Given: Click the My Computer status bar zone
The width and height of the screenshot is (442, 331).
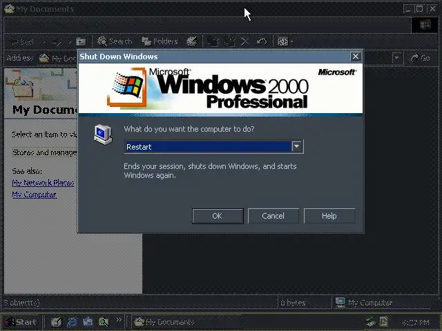Looking at the screenshot, I should [x=386, y=303].
